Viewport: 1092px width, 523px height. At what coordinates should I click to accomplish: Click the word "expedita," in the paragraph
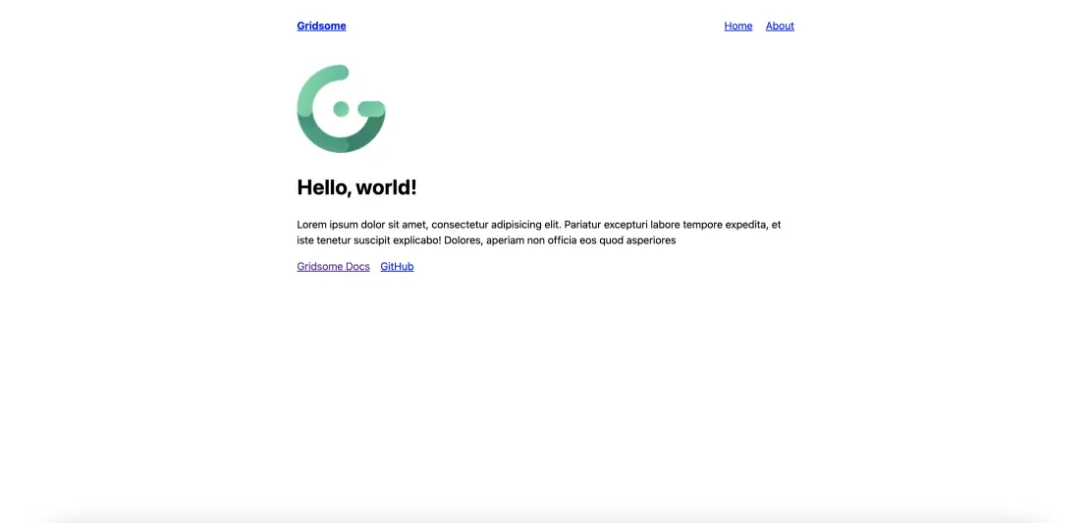tap(749, 225)
